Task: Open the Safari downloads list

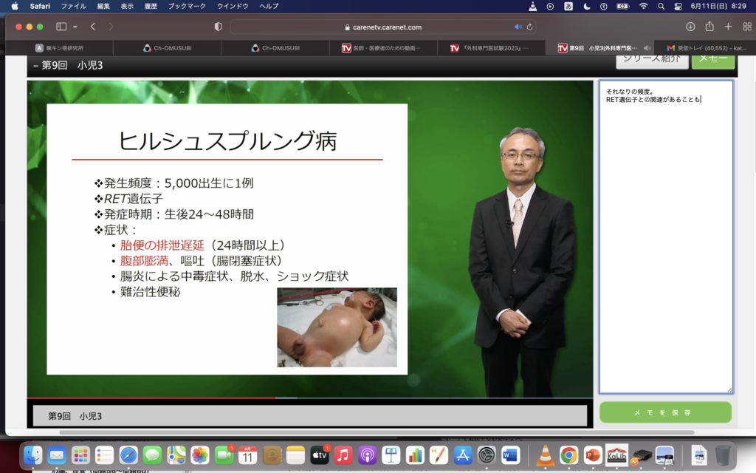Action: click(x=690, y=27)
